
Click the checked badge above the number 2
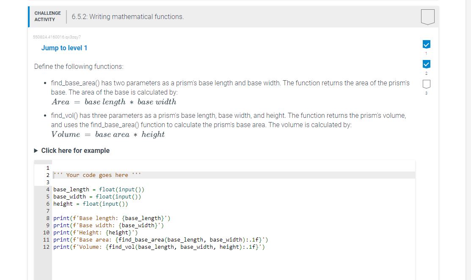coord(427,64)
